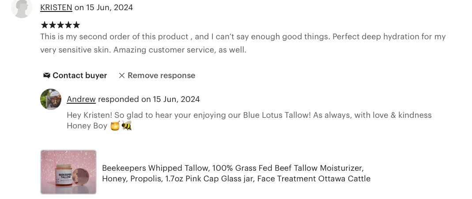
Task: Click Kristen's review text about deep hydration
Action: pos(242,43)
